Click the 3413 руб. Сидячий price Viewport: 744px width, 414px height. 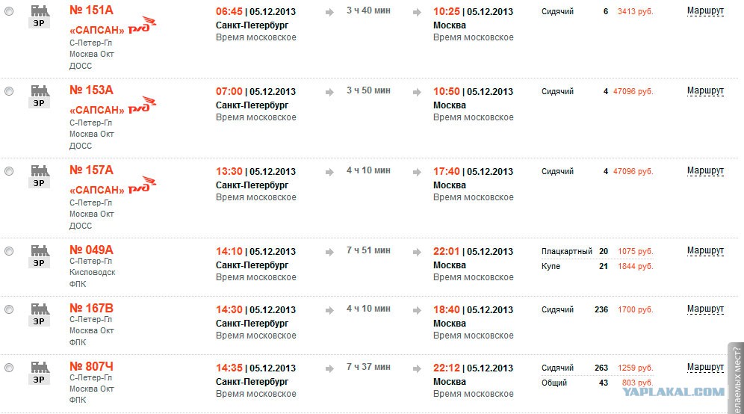(x=636, y=11)
